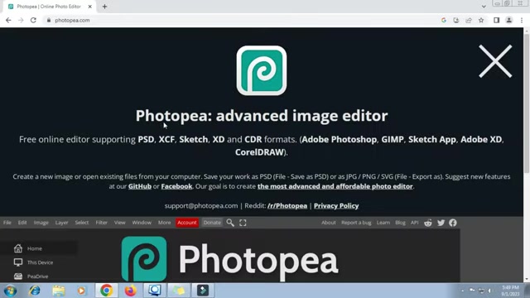Click the Donate button
This screenshot has height=298, width=530.
pos(212,223)
